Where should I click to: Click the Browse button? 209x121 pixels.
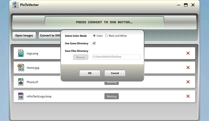pos(81,57)
